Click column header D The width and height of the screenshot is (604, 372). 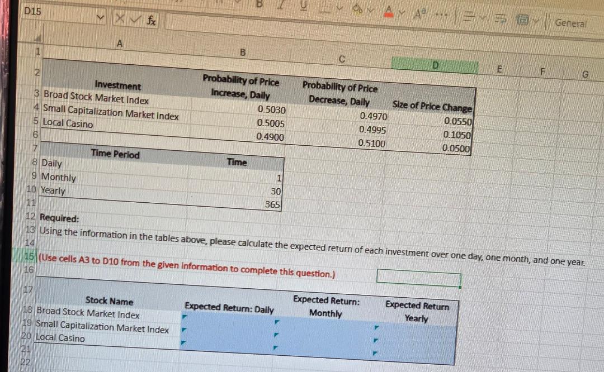(435, 65)
